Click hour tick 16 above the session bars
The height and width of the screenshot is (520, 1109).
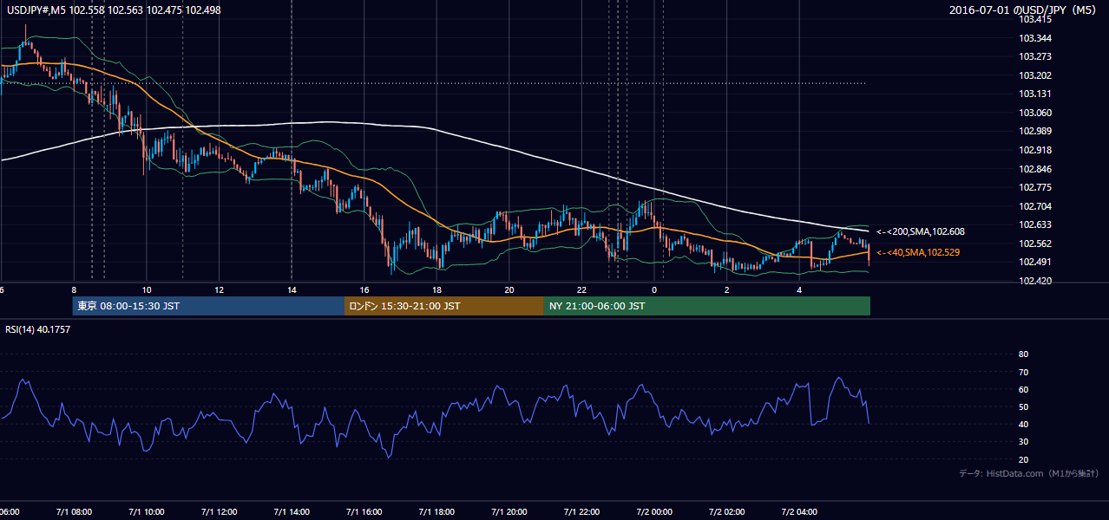[364, 290]
